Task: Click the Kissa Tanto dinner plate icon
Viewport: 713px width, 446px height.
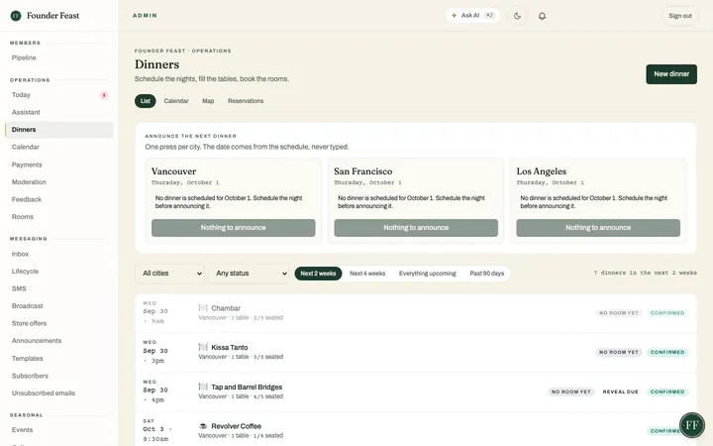Action: coord(203,347)
